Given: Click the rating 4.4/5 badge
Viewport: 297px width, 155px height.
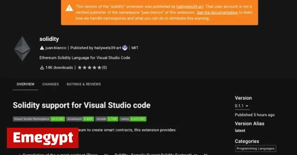Looking at the screenshot, I should point(133,119).
